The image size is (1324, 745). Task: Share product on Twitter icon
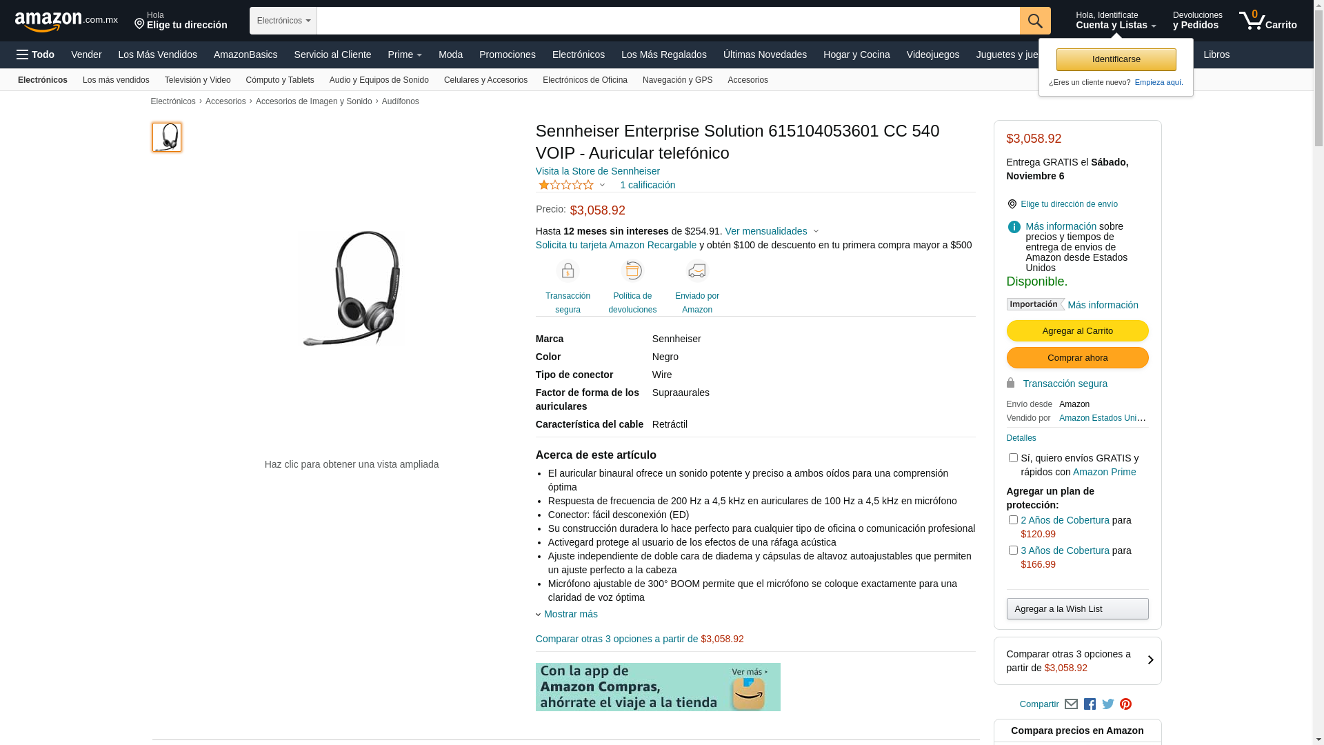click(x=1108, y=704)
